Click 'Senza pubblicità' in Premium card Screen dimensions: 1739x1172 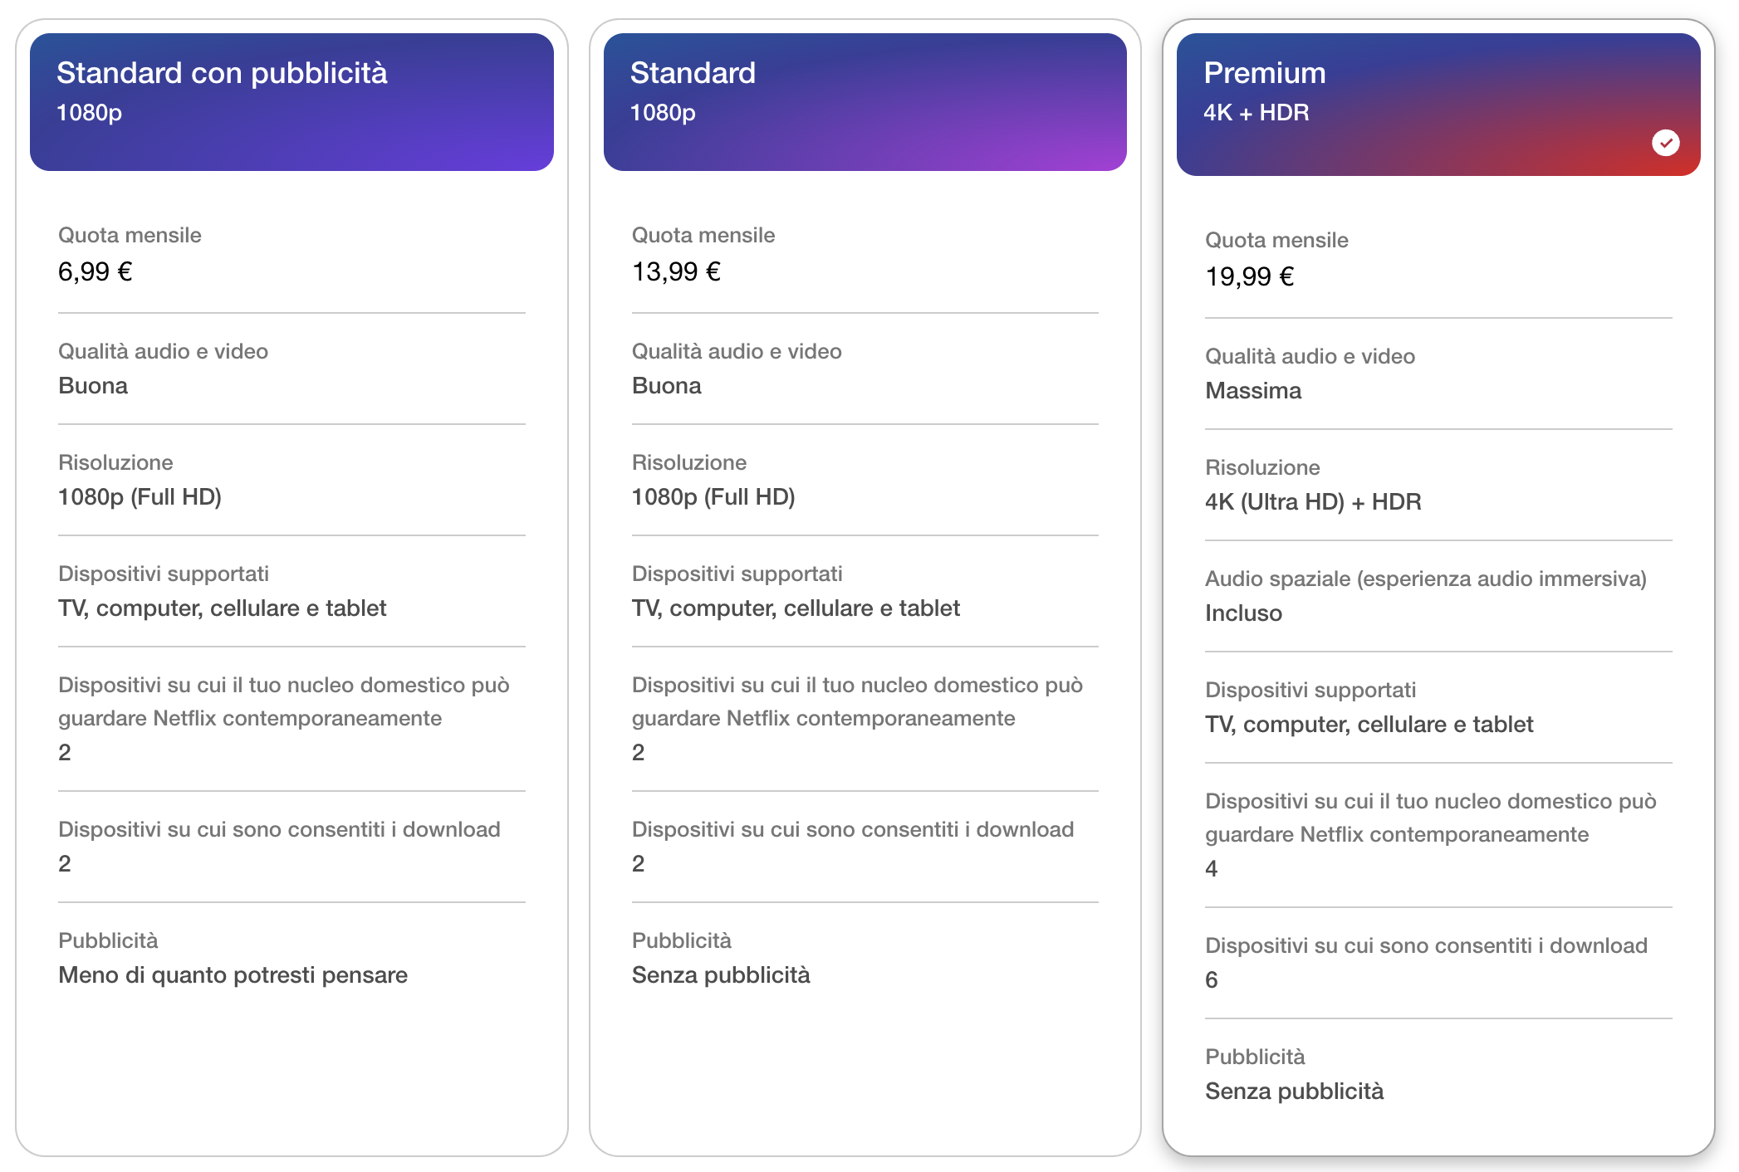click(1294, 1091)
